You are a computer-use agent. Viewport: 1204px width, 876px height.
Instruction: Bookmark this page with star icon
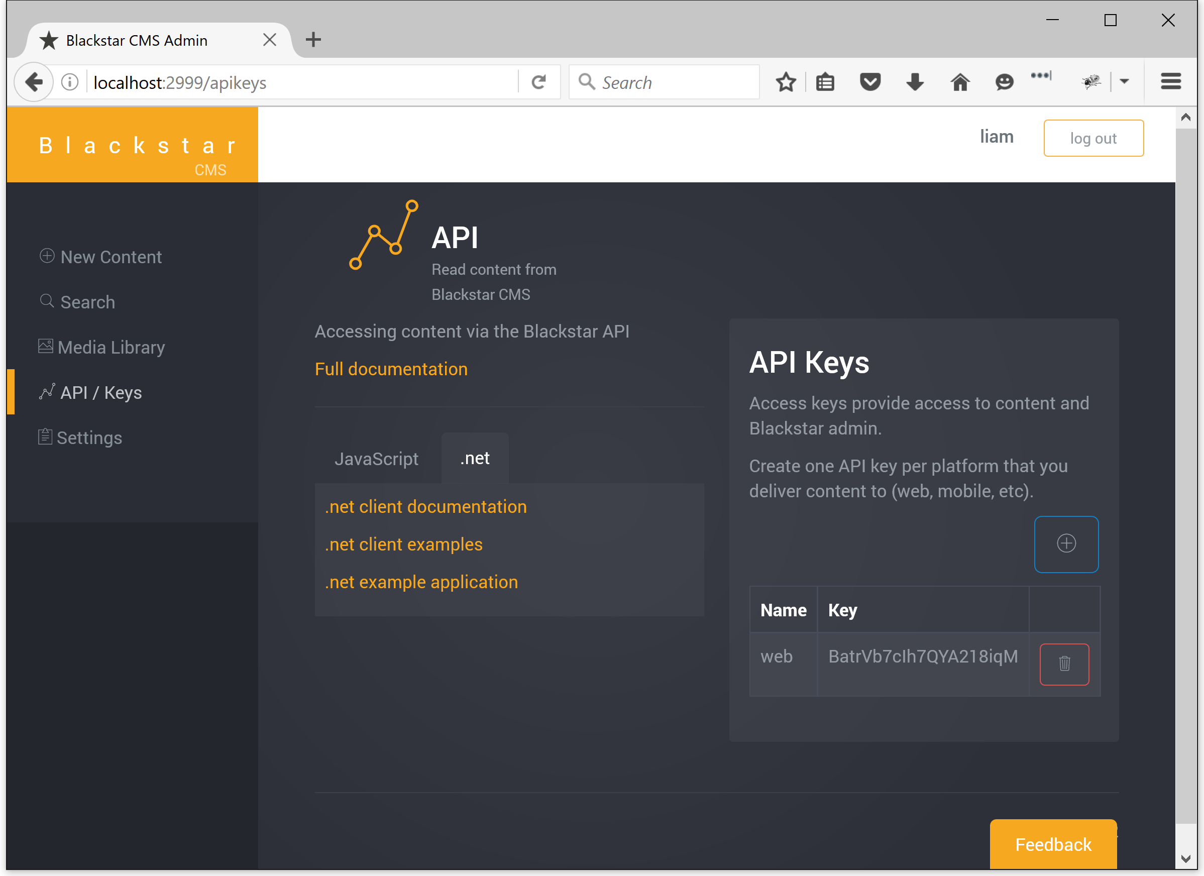[x=785, y=82]
